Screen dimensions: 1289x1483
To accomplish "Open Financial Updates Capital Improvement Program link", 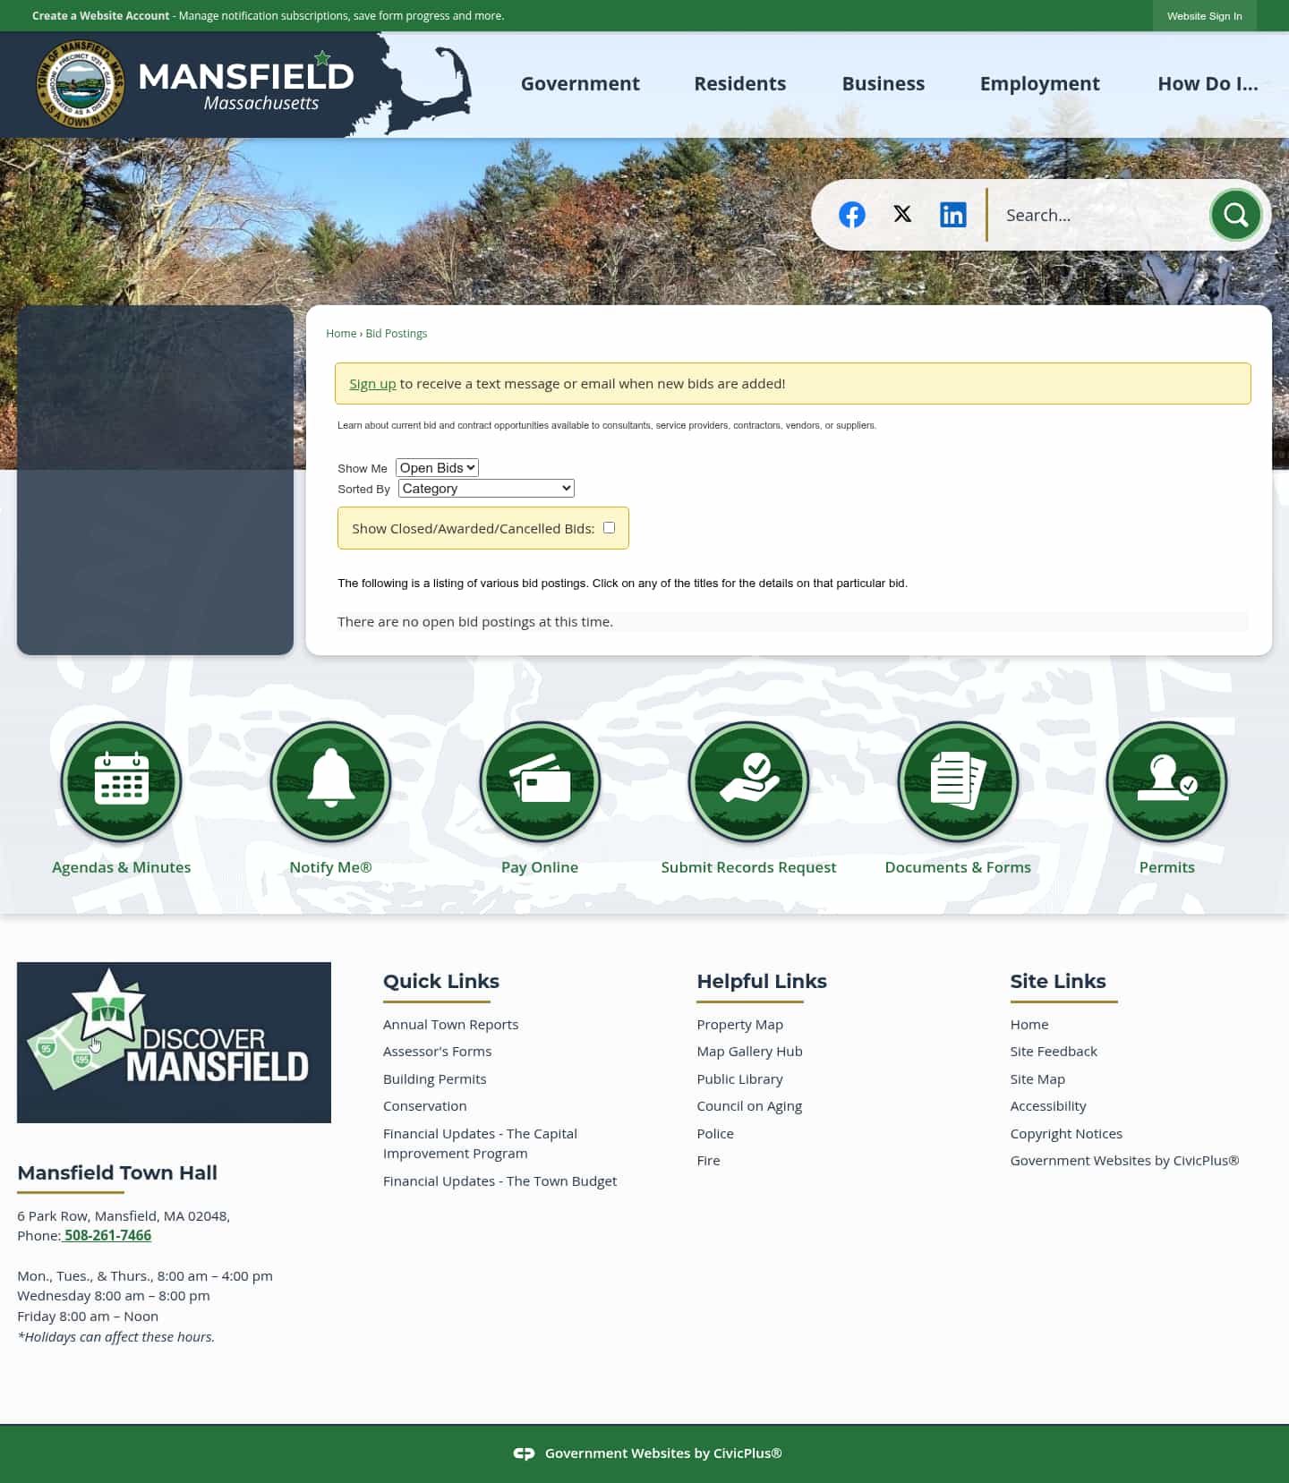I will (x=480, y=1143).
